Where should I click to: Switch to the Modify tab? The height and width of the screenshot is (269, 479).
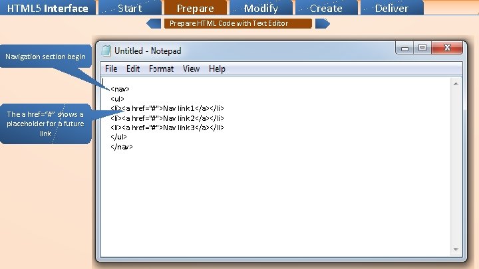pos(261,7)
